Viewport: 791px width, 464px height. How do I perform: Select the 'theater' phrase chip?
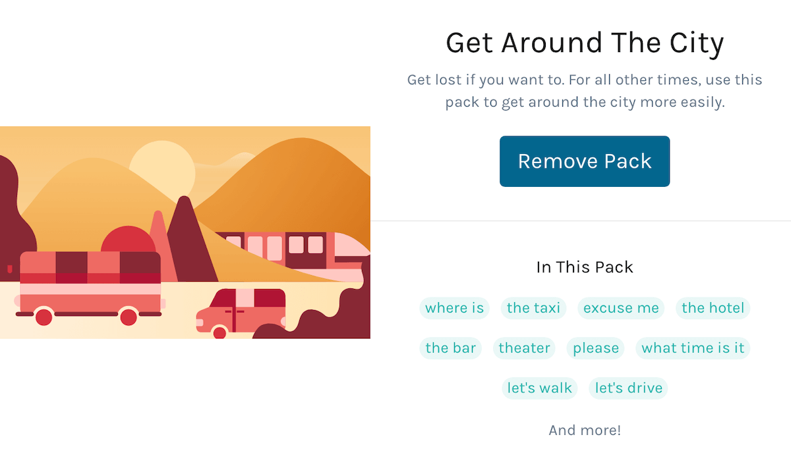point(524,348)
